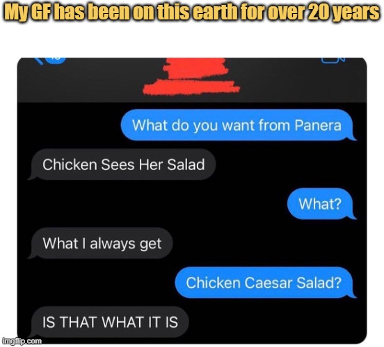This screenshot has width=384, height=347.
Task: Tap the 'IS THAT WHAT IT IS' message
Action: point(109,322)
